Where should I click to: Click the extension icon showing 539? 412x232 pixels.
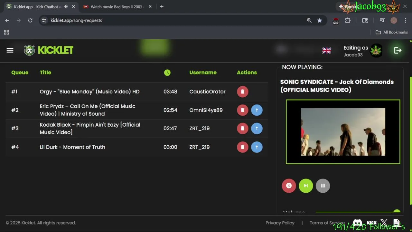coord(336,21)
